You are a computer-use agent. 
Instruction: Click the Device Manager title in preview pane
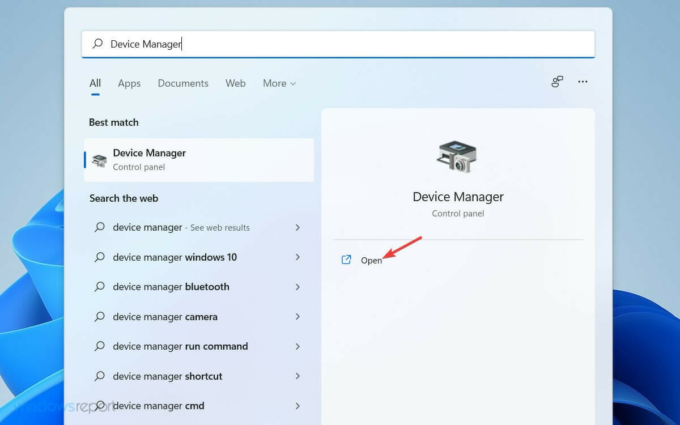458,197
